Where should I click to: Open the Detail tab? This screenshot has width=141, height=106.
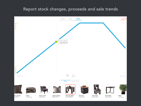tap(63, 19)
